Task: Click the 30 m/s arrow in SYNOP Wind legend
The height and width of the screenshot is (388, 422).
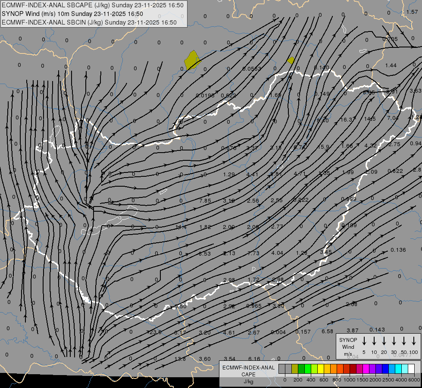Action: (x=394, y=341)
